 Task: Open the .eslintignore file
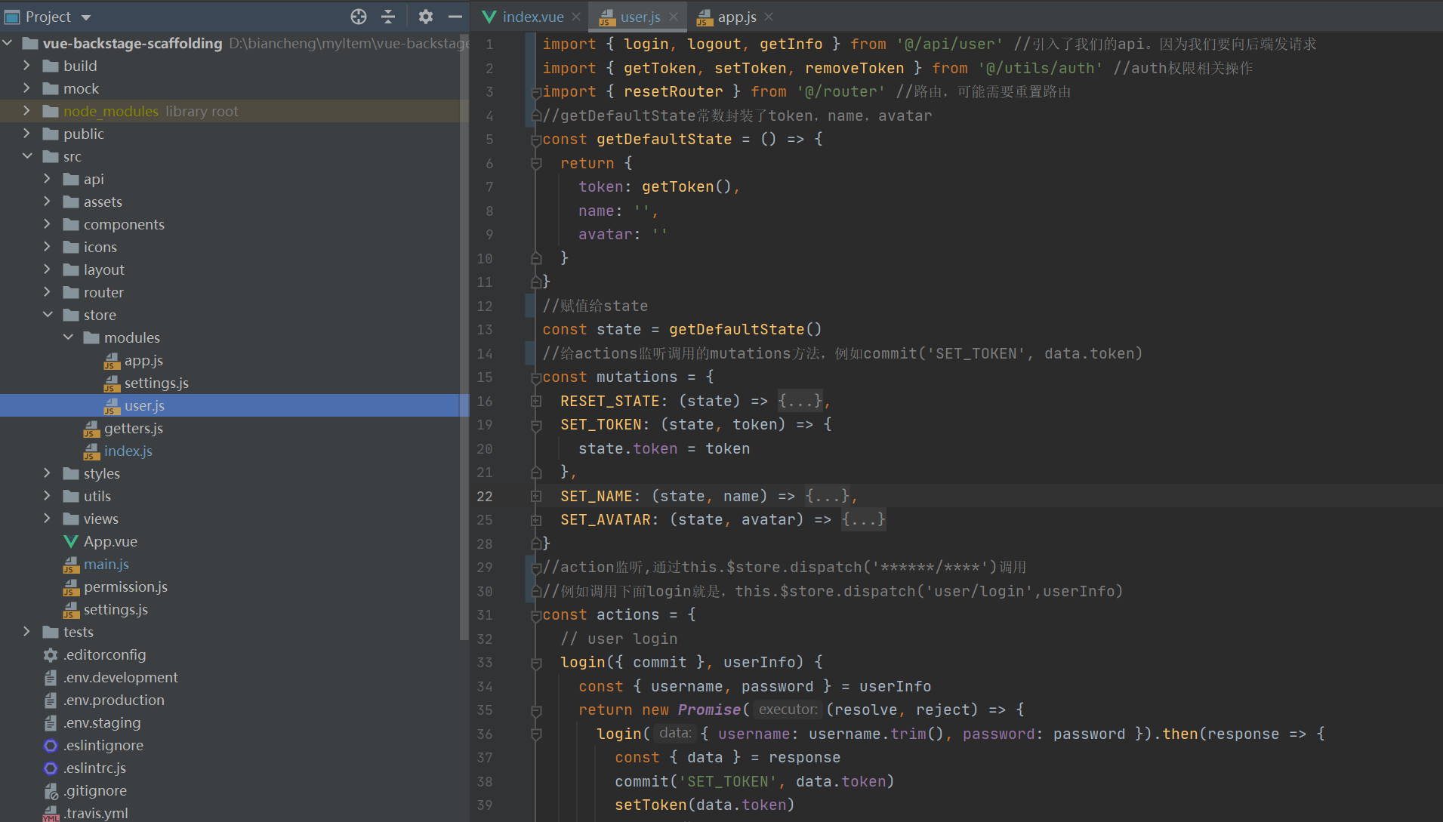[103, 745]
